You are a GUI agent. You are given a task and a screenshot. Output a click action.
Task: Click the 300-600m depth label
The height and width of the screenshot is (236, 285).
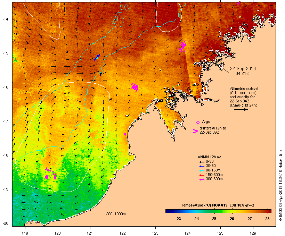(x=214, y=179)
